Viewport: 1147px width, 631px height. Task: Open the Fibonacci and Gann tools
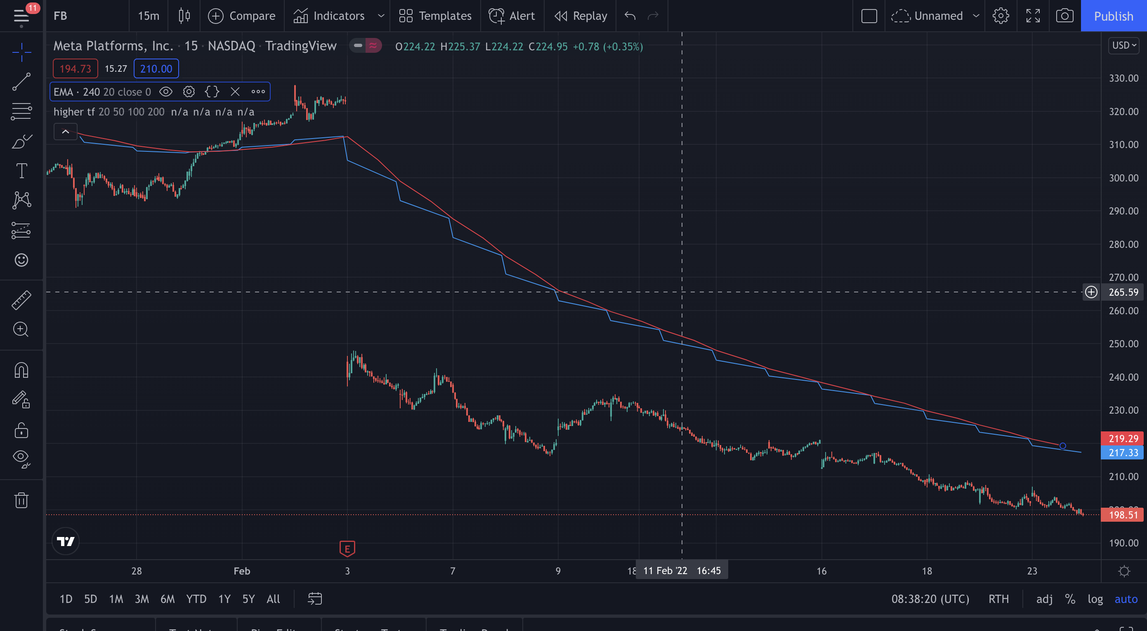pos(21,111)
